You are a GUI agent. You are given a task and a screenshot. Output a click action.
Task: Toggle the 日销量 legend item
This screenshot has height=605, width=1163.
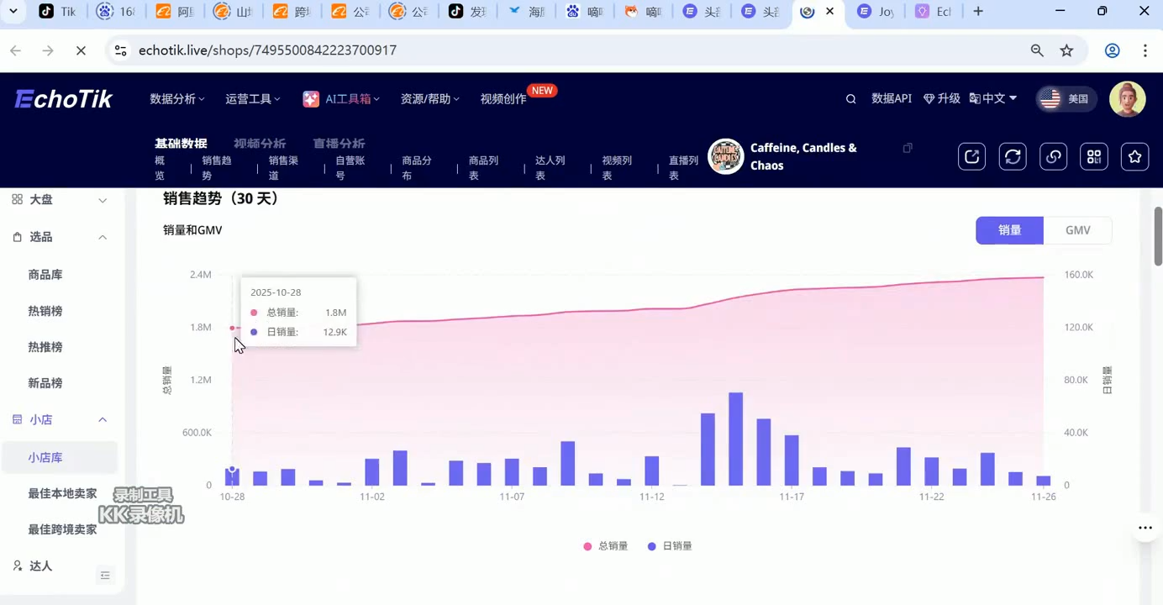click(671, 545)
